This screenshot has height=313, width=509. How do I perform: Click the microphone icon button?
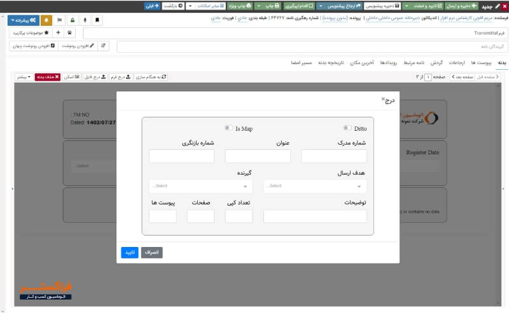pos(85,20)
